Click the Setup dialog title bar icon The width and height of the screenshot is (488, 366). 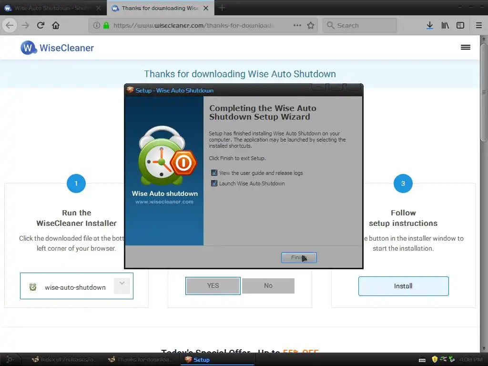130,90
